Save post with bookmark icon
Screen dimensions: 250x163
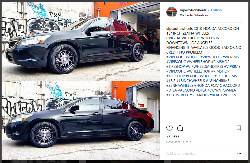click(239, 128)
